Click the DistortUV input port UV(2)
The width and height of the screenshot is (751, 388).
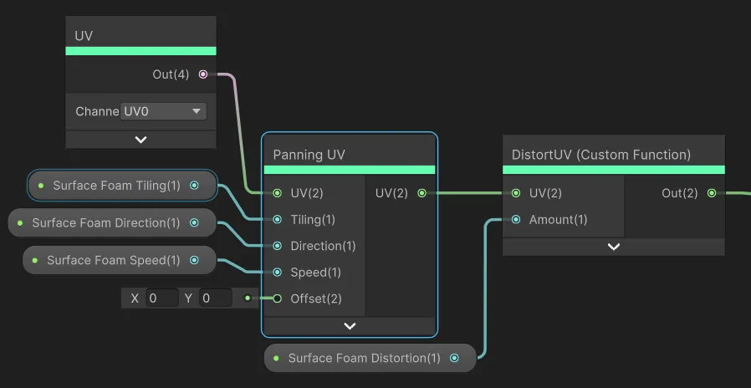coord(516,193)
